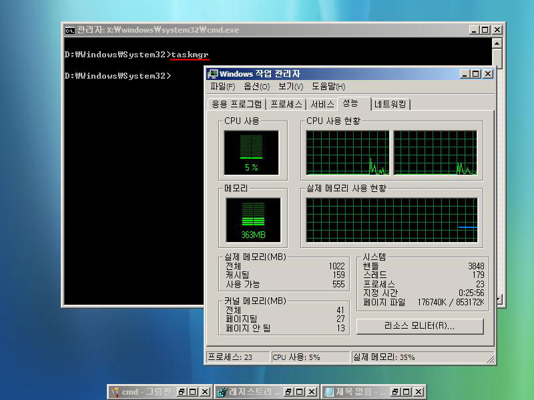Switch to the 응용 프로그램 tab
534x400 pixels.
(237, 104)
